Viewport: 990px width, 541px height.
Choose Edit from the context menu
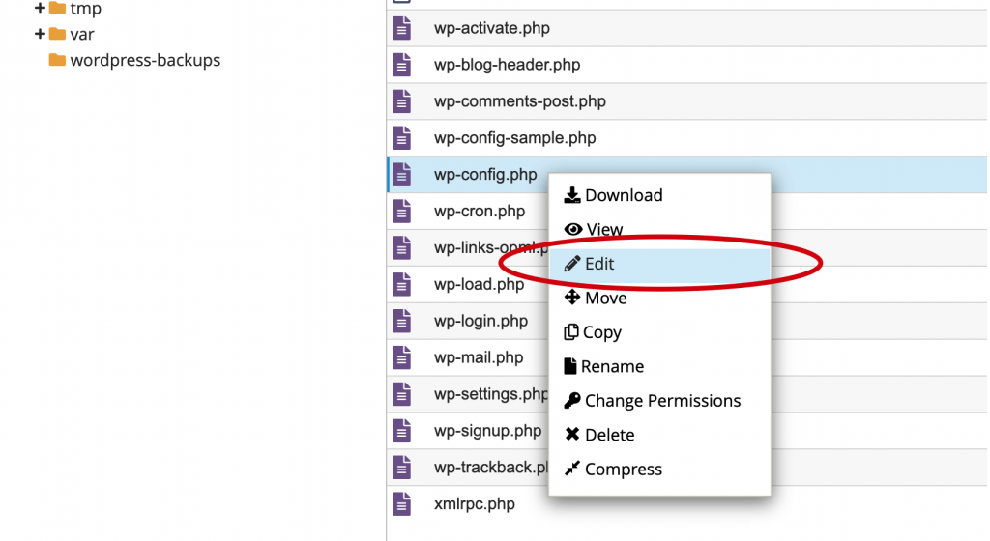pyautogui.click(x=659, y=264)
